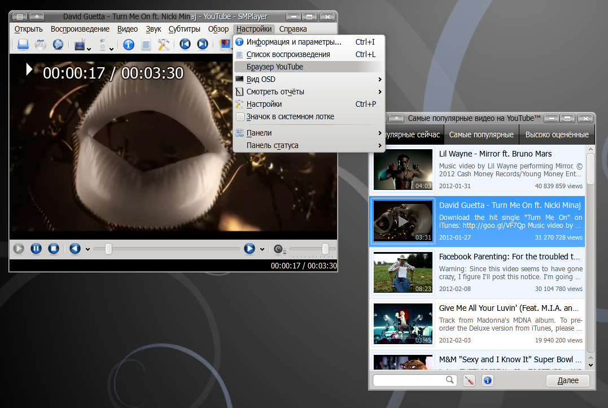The image size is (608, 408).
Task: Select Lil Wayne - Mirror ft. Bruno Mars title
Action: tap(495, 154)
